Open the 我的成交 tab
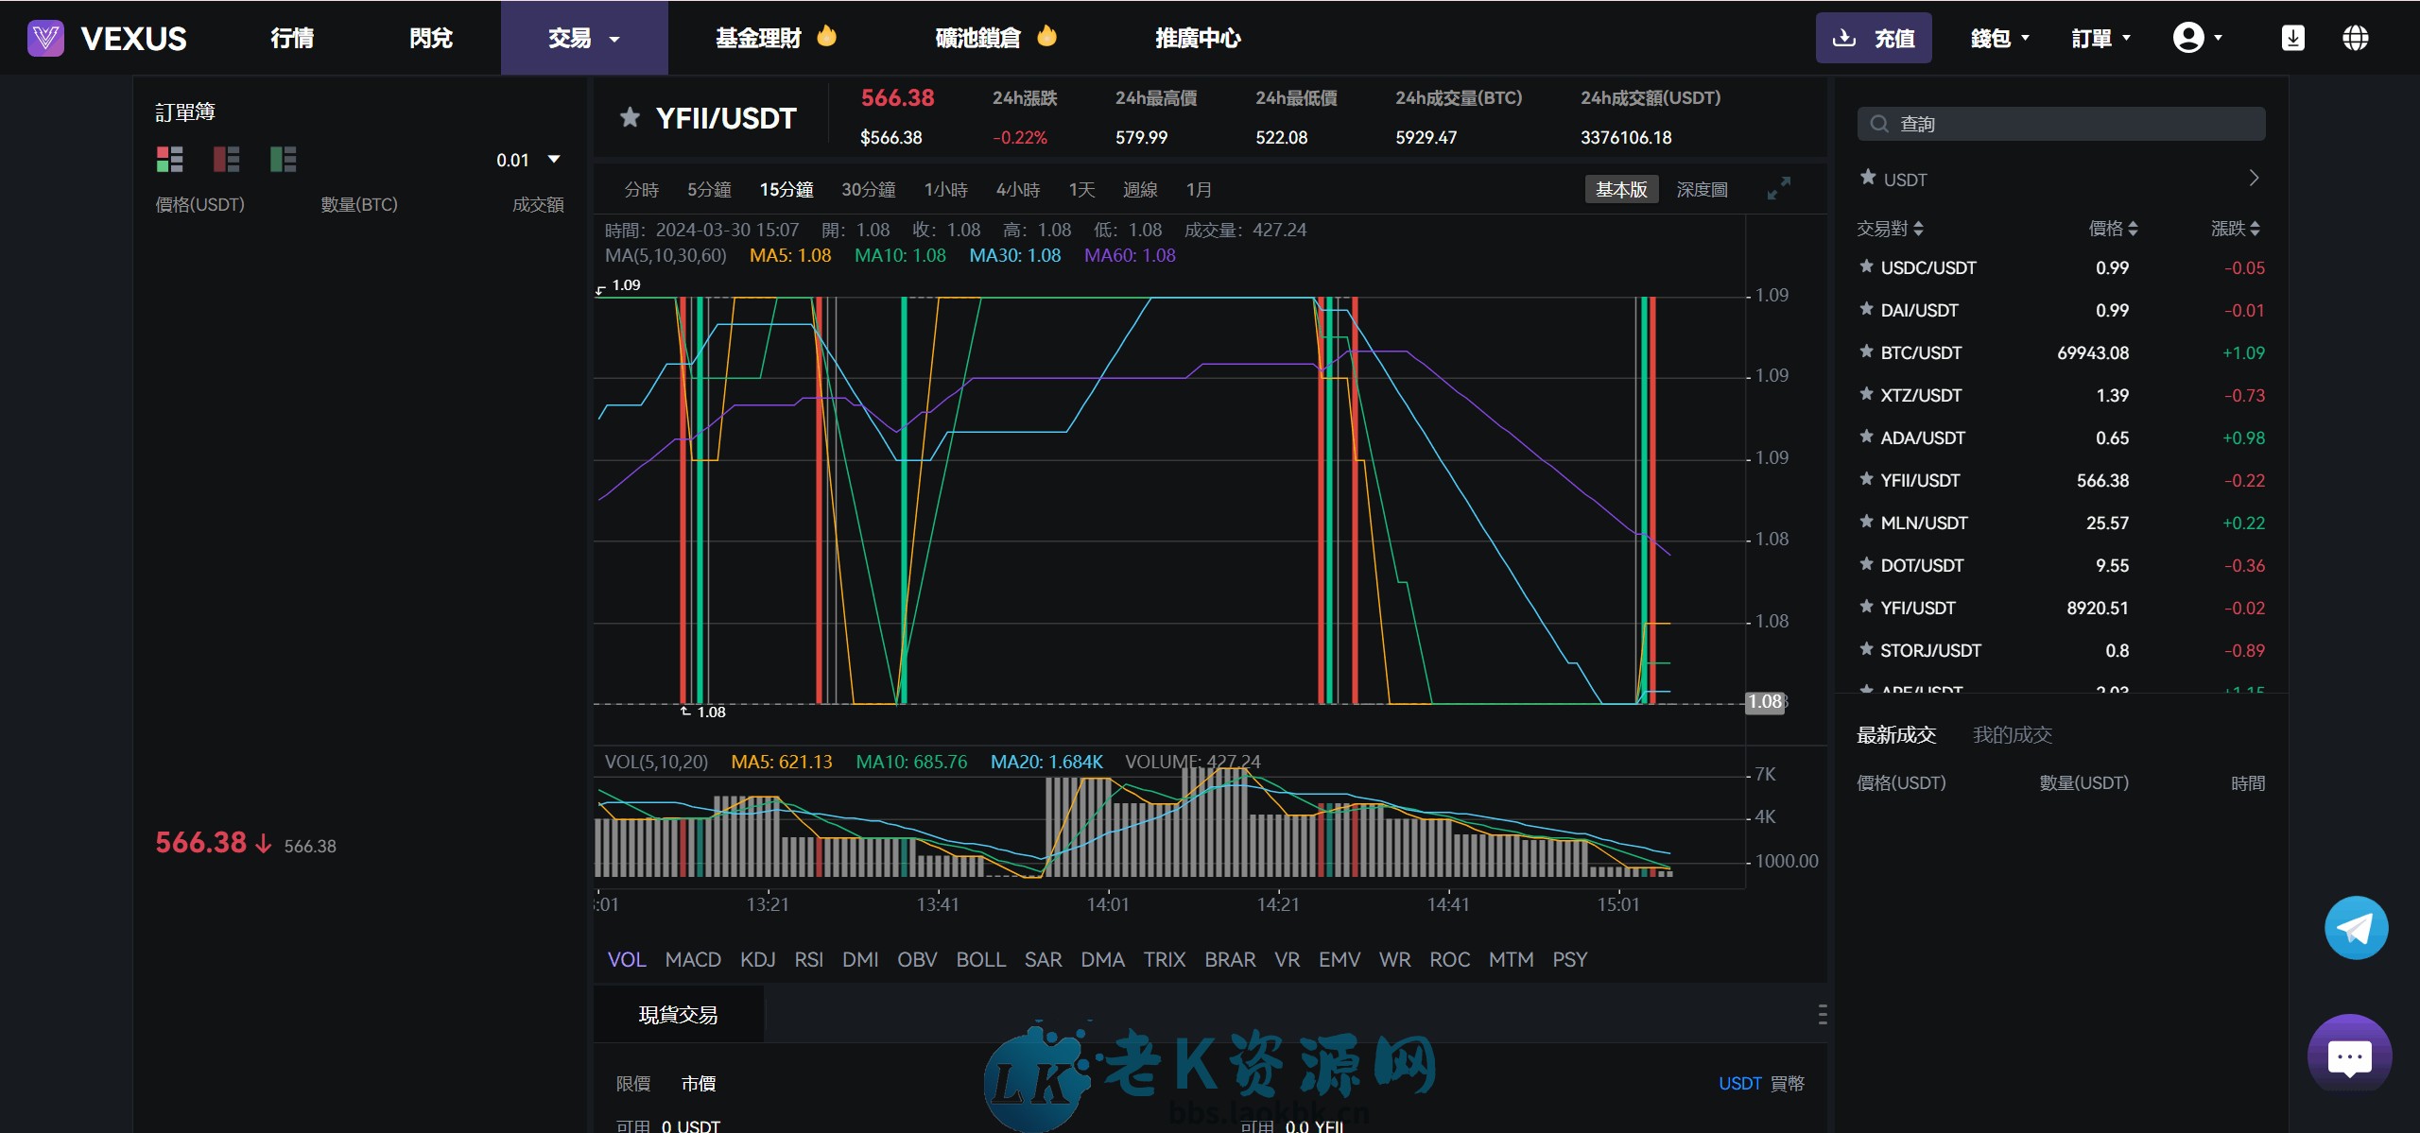Viewport: 2420px width, 1133px height. (x=2012, y=734)
